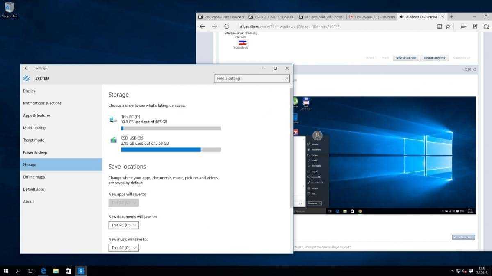The width and height of the screenshot is (492, 276).
Task: Open Offline maps settings
Action: (61, 177)
